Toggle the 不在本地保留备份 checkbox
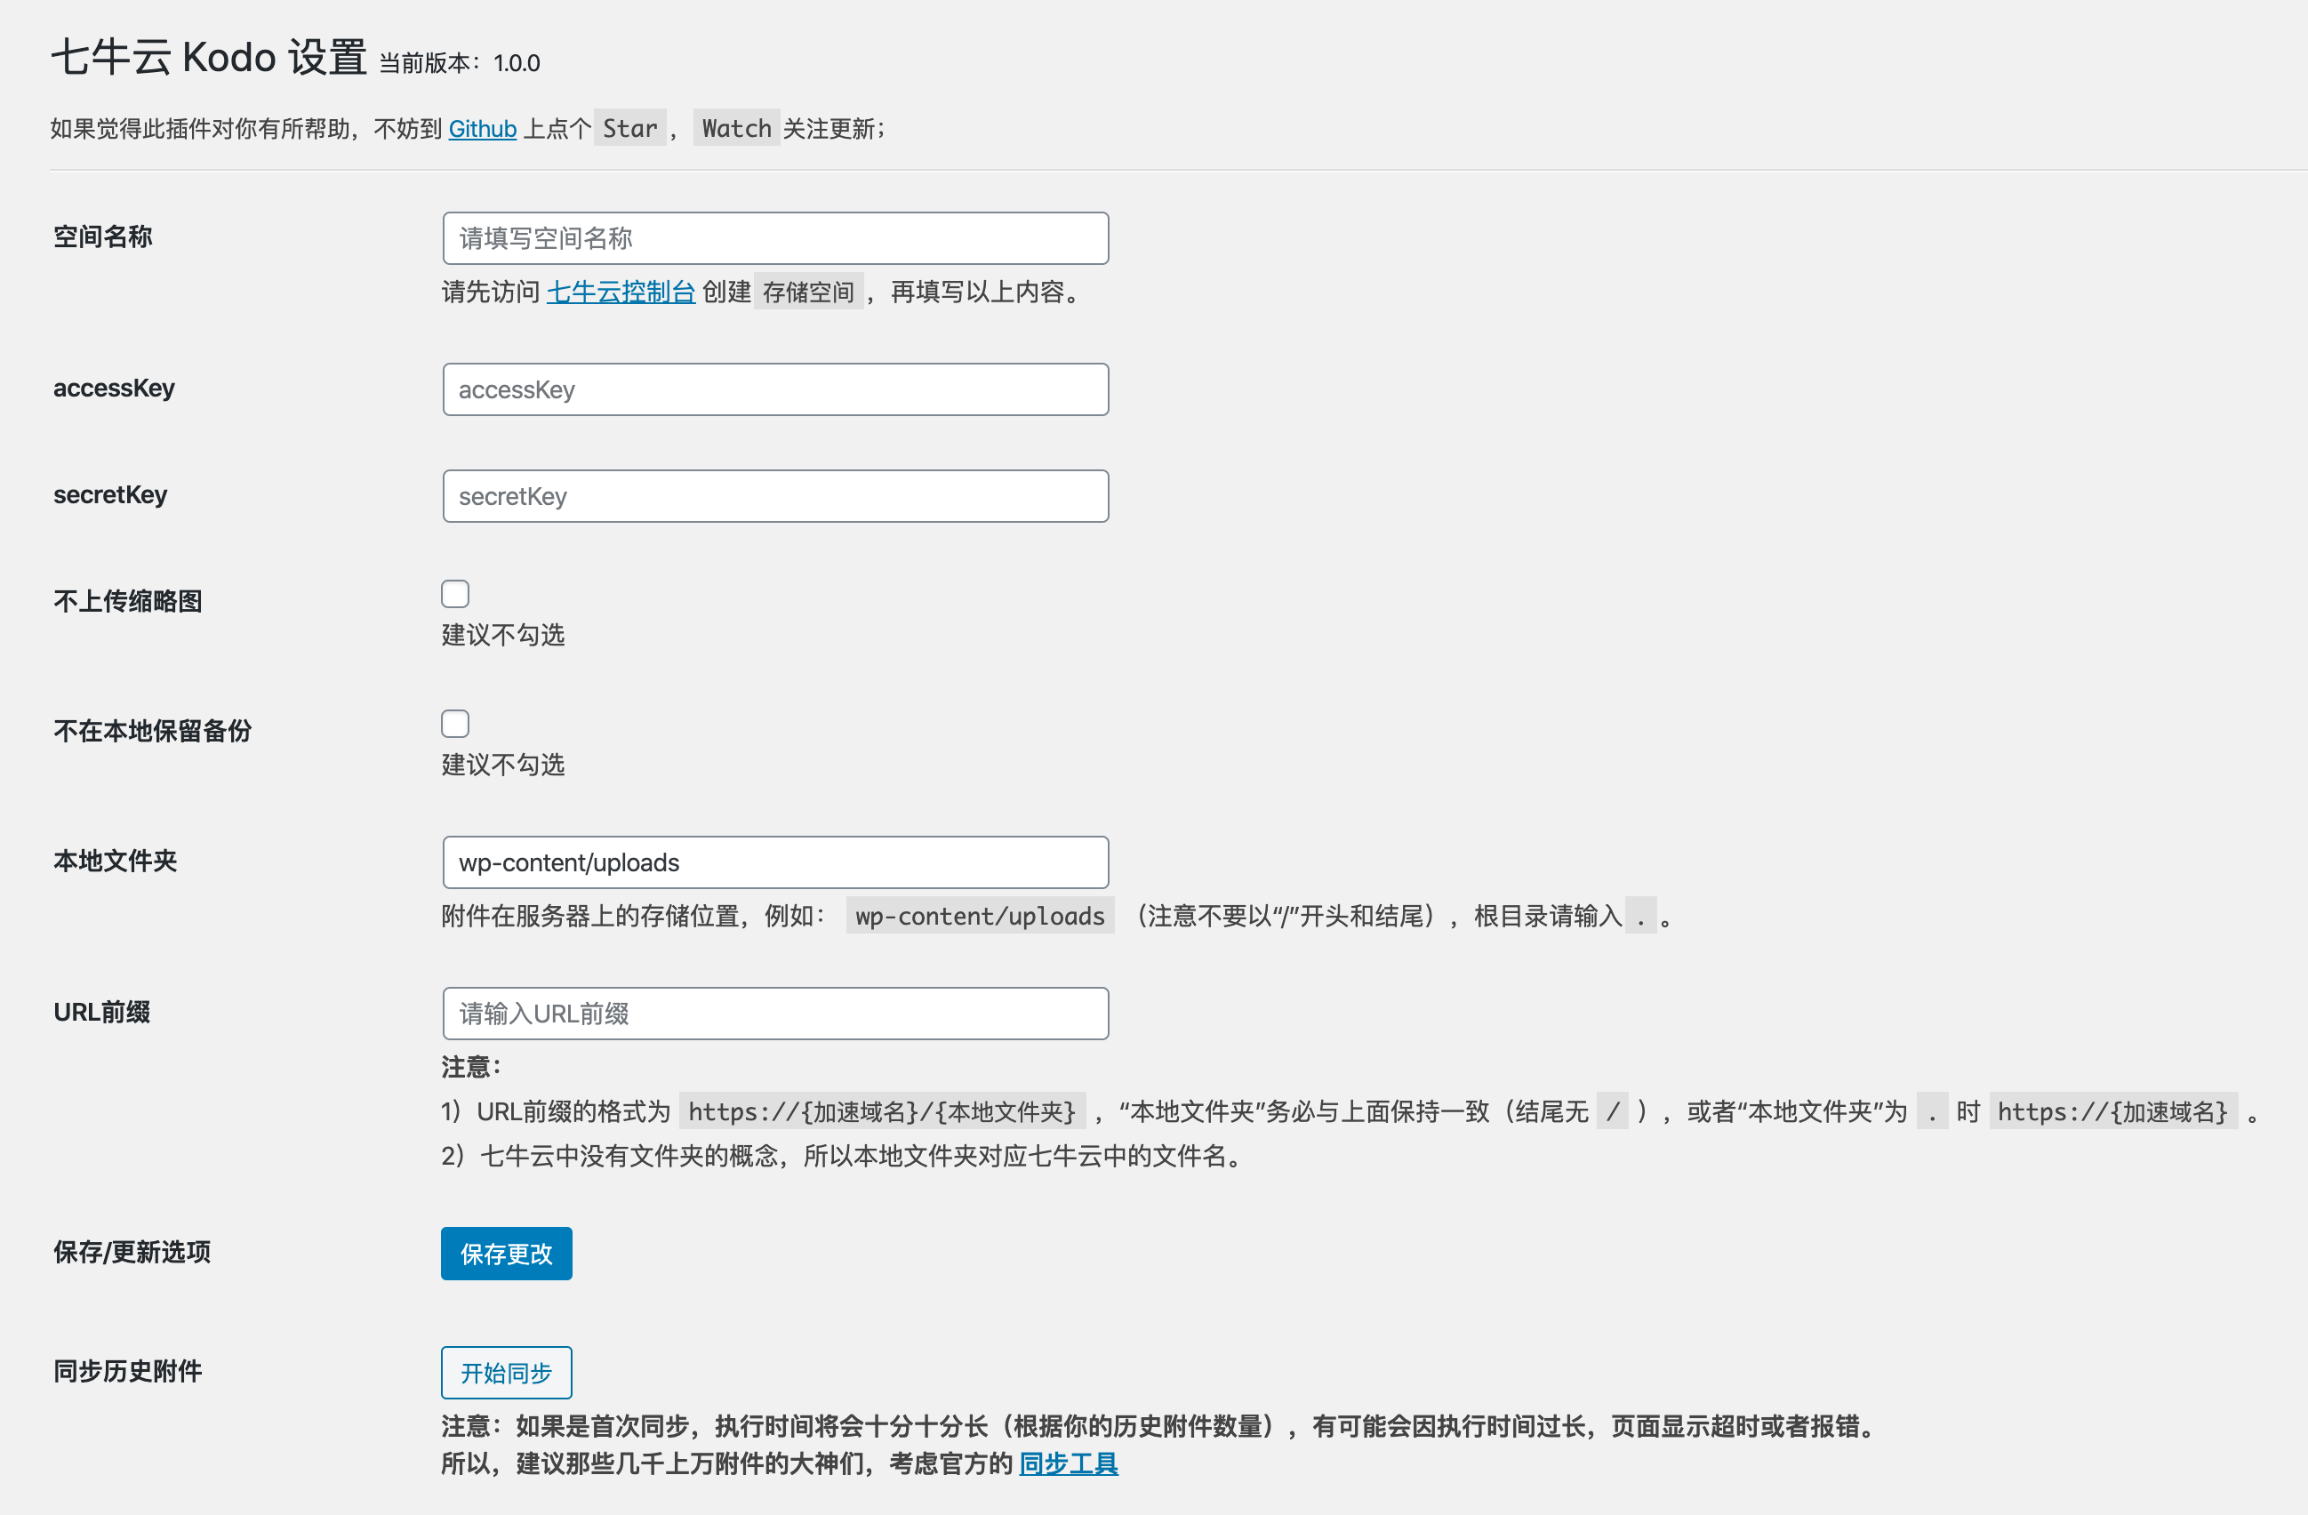This screenshot has height=1515, width=2308. tap(455, 723)
